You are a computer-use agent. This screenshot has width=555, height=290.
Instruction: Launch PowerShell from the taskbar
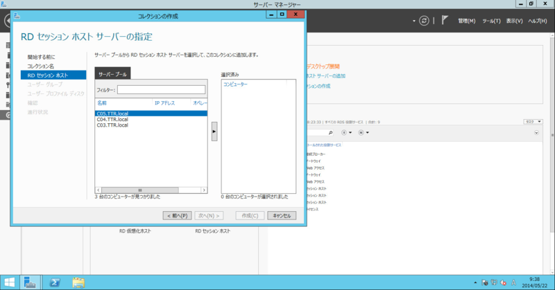click(x=55, y=282)
